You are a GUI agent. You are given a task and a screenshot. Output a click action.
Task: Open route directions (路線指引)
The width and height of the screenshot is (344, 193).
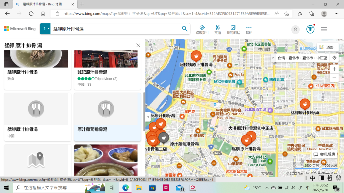[202, 29]
